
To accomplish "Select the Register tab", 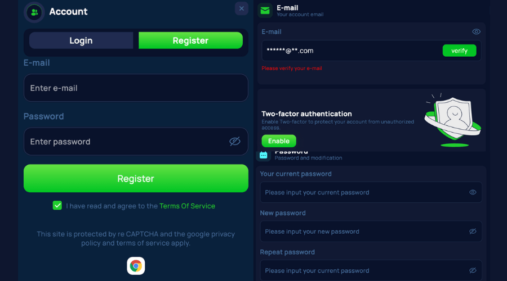I will pyautogui.click(x=190, y=40).
